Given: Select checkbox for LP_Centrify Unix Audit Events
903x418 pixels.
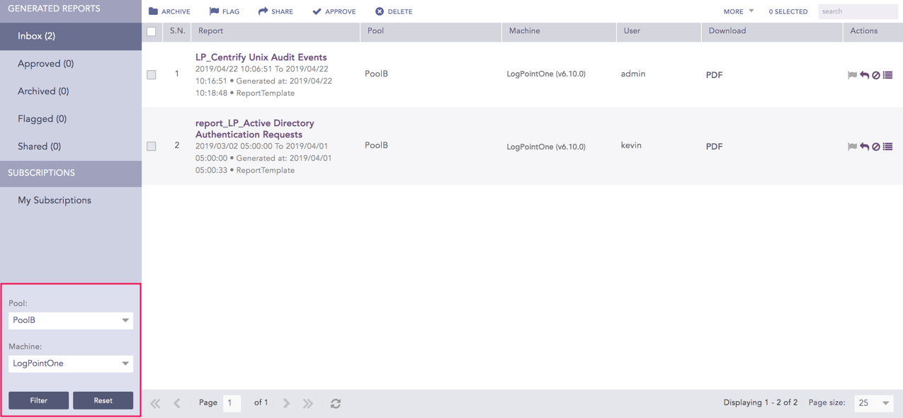Looking at the screenshot, I should pos(152,74).
